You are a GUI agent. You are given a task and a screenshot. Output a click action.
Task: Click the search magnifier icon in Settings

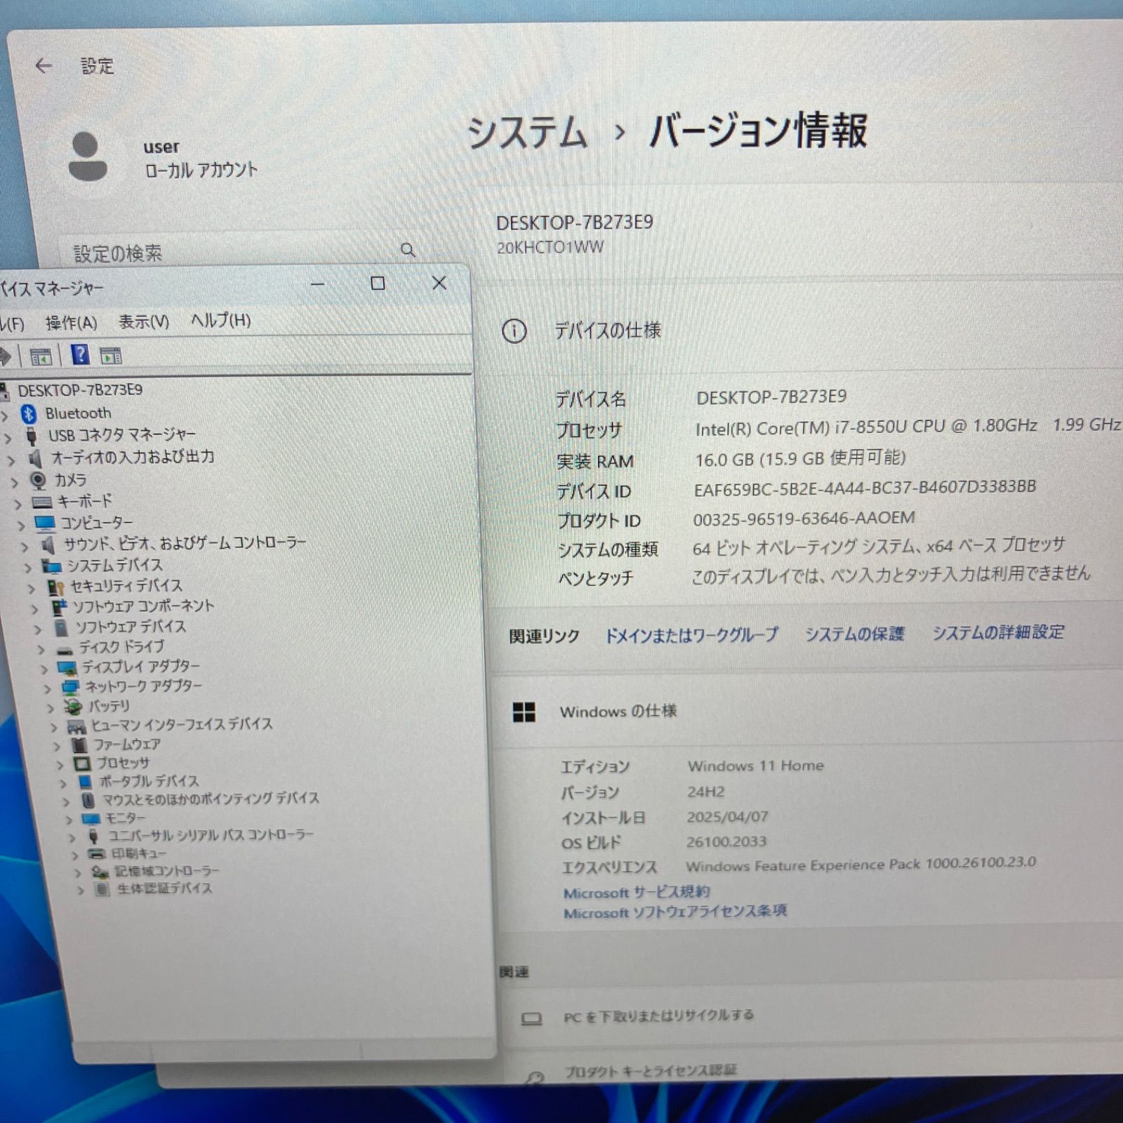tap(408, 250)
